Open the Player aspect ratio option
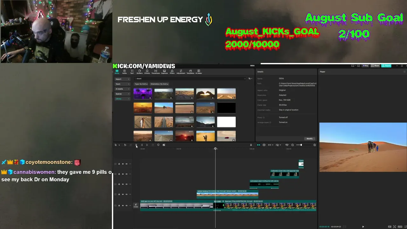 (400, 227)
